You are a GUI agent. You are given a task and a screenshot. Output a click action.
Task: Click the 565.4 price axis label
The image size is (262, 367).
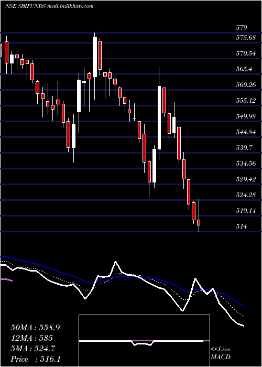click(x=244, y=69)
